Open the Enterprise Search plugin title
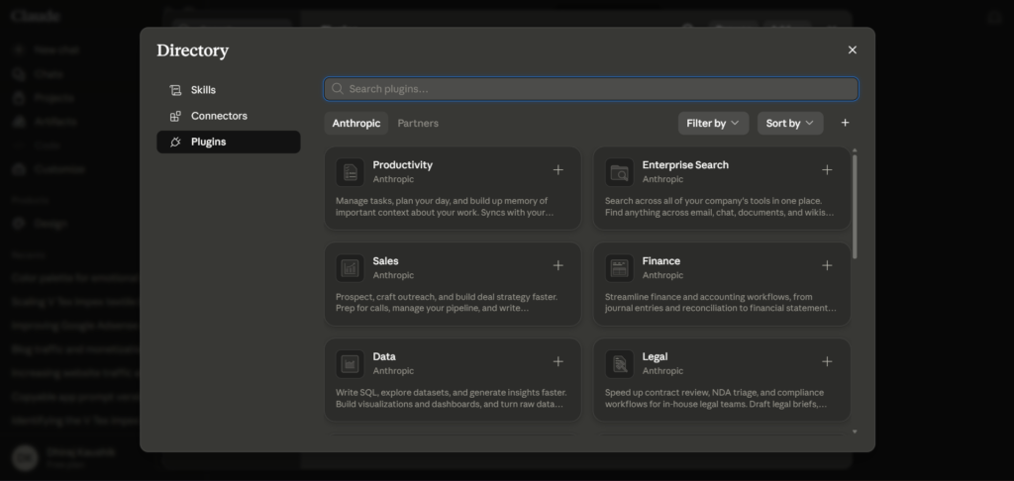1014x481 pixels. point(685,165)
